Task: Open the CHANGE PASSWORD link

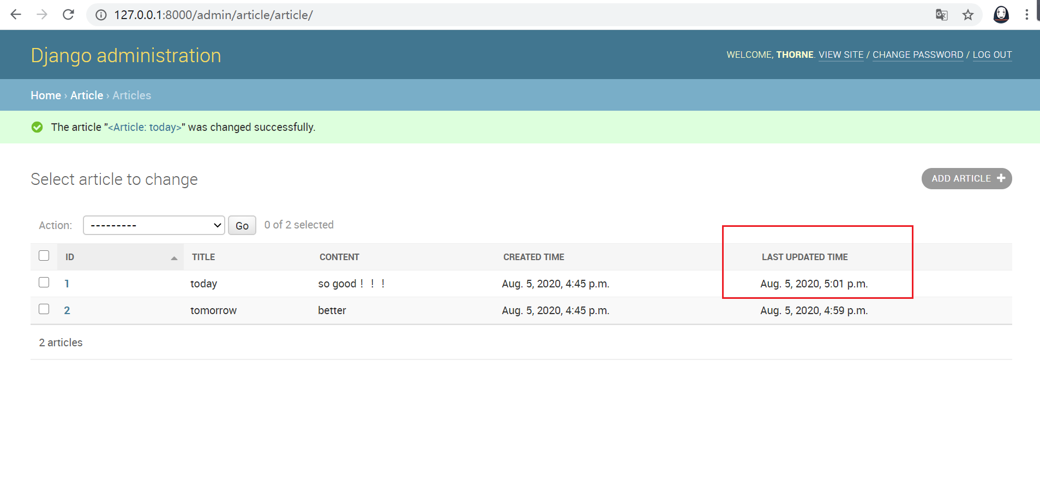Action: (918, 55)
